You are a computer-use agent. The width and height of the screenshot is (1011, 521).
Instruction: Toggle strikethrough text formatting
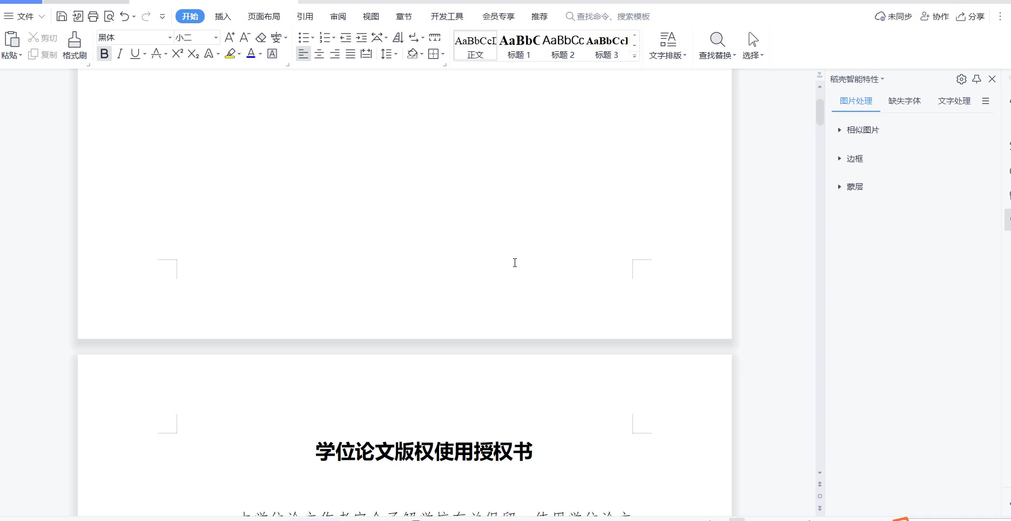coord(156,54)
